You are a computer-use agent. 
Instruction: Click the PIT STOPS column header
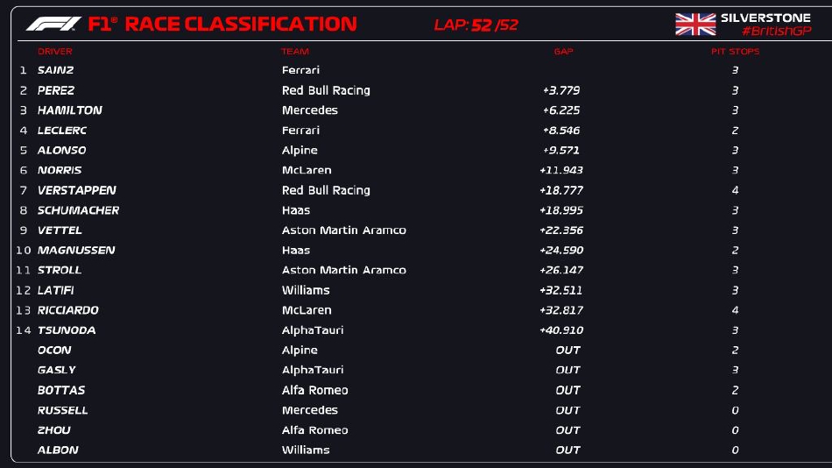click(x=735, y=52)
